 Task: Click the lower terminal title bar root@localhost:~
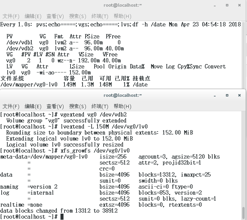[123, 95]
